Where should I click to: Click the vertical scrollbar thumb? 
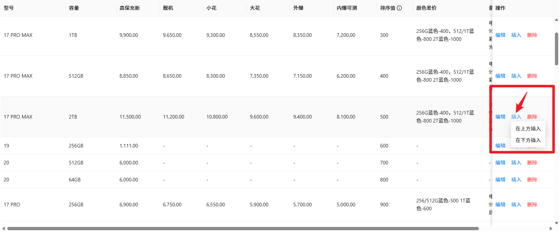(x=557, y=49)
